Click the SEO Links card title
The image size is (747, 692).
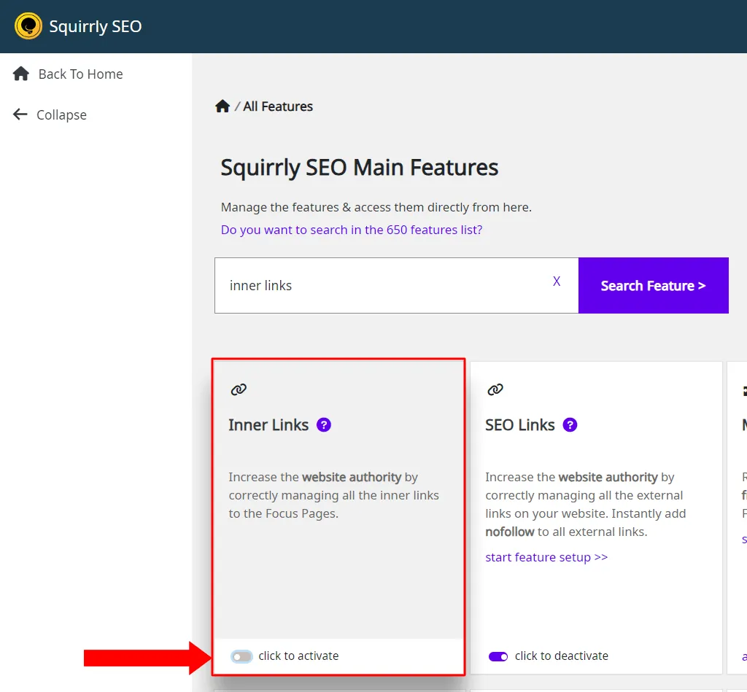point(520,425)
